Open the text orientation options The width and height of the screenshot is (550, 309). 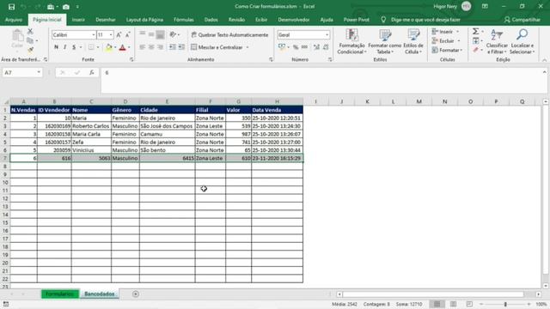coord(174,34)
